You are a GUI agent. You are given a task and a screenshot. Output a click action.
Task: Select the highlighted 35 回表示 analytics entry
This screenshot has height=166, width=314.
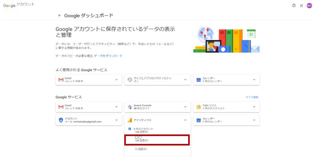[157, 139]
